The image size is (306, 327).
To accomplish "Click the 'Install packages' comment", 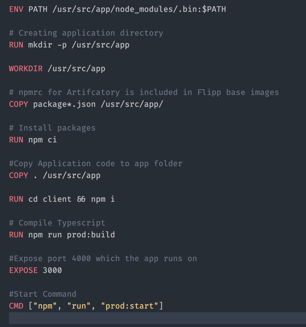I will click(x=52, y=128).
